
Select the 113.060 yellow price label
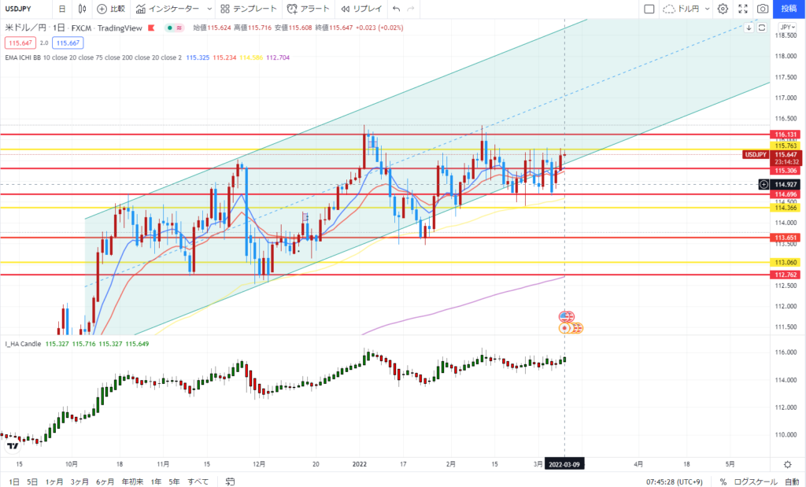786,263
